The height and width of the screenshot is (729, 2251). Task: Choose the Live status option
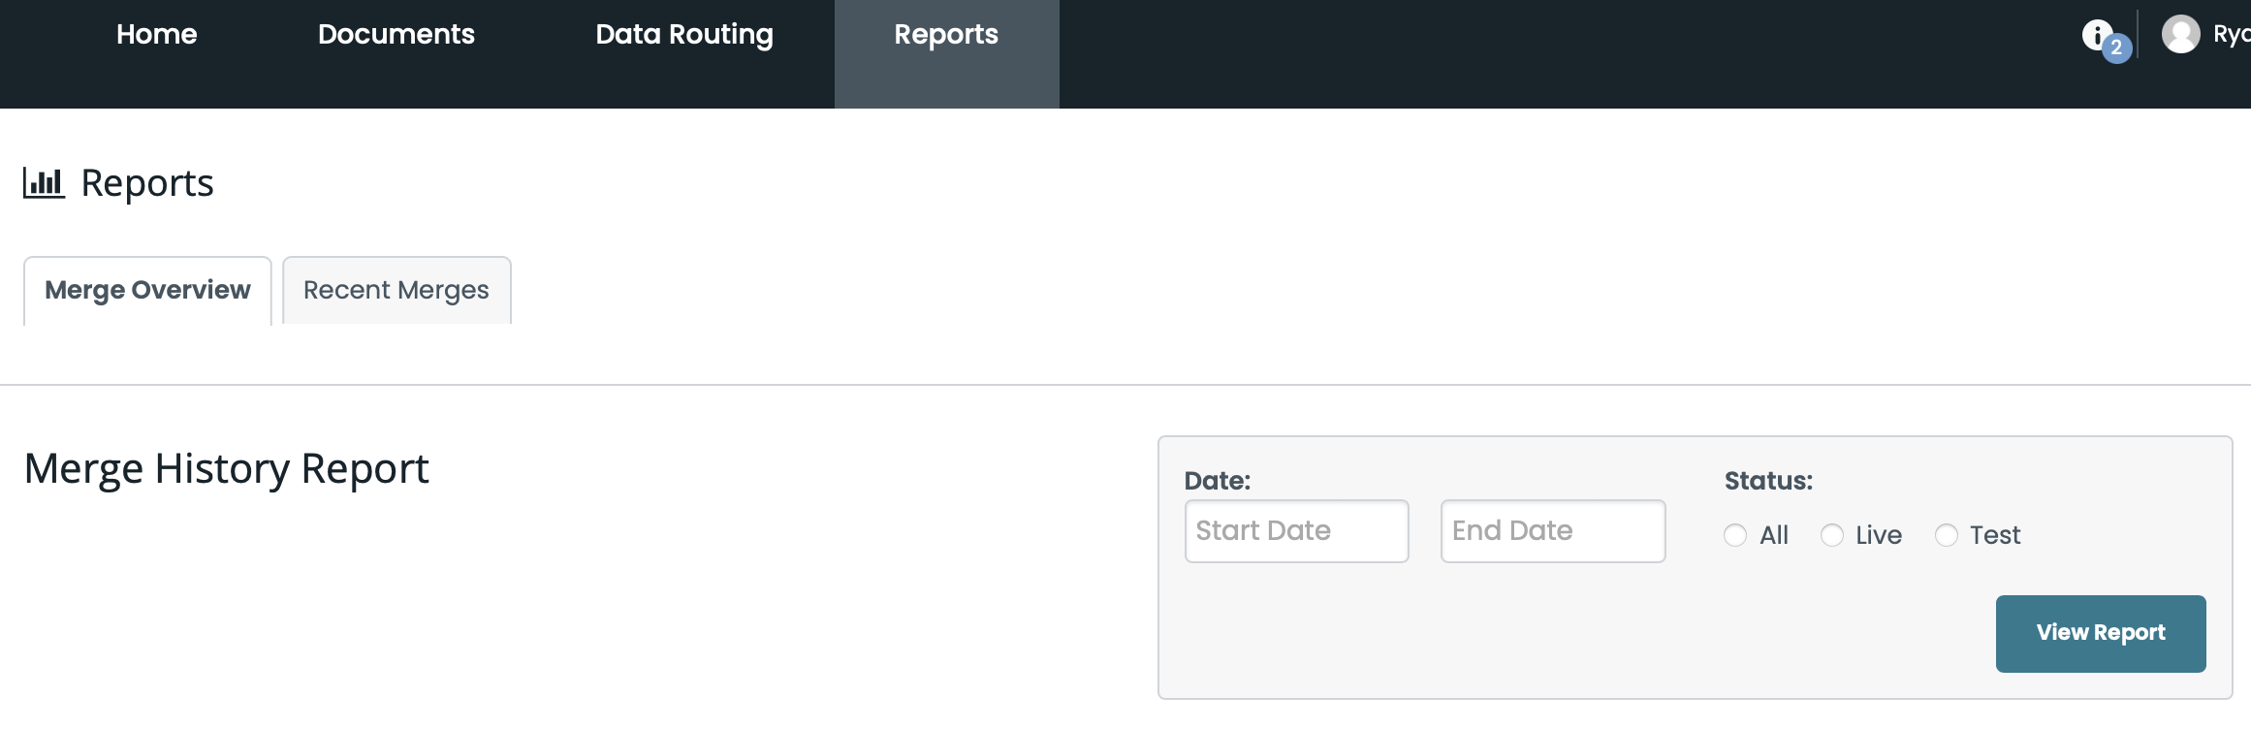[x=1832, y=535]
